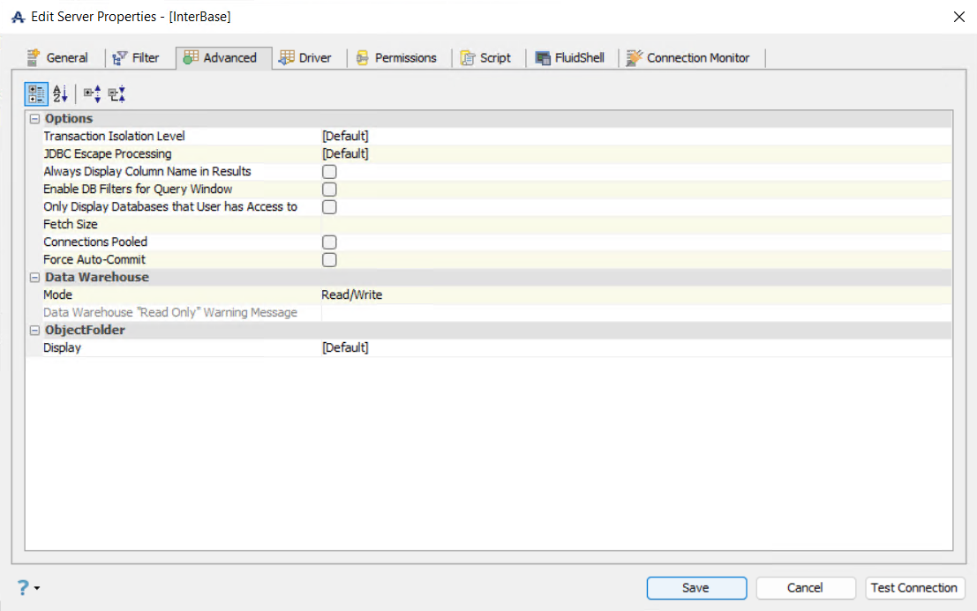Click the Expand All categories icon
The height and width of the screenshot is (611, 977).
(92, 93)
